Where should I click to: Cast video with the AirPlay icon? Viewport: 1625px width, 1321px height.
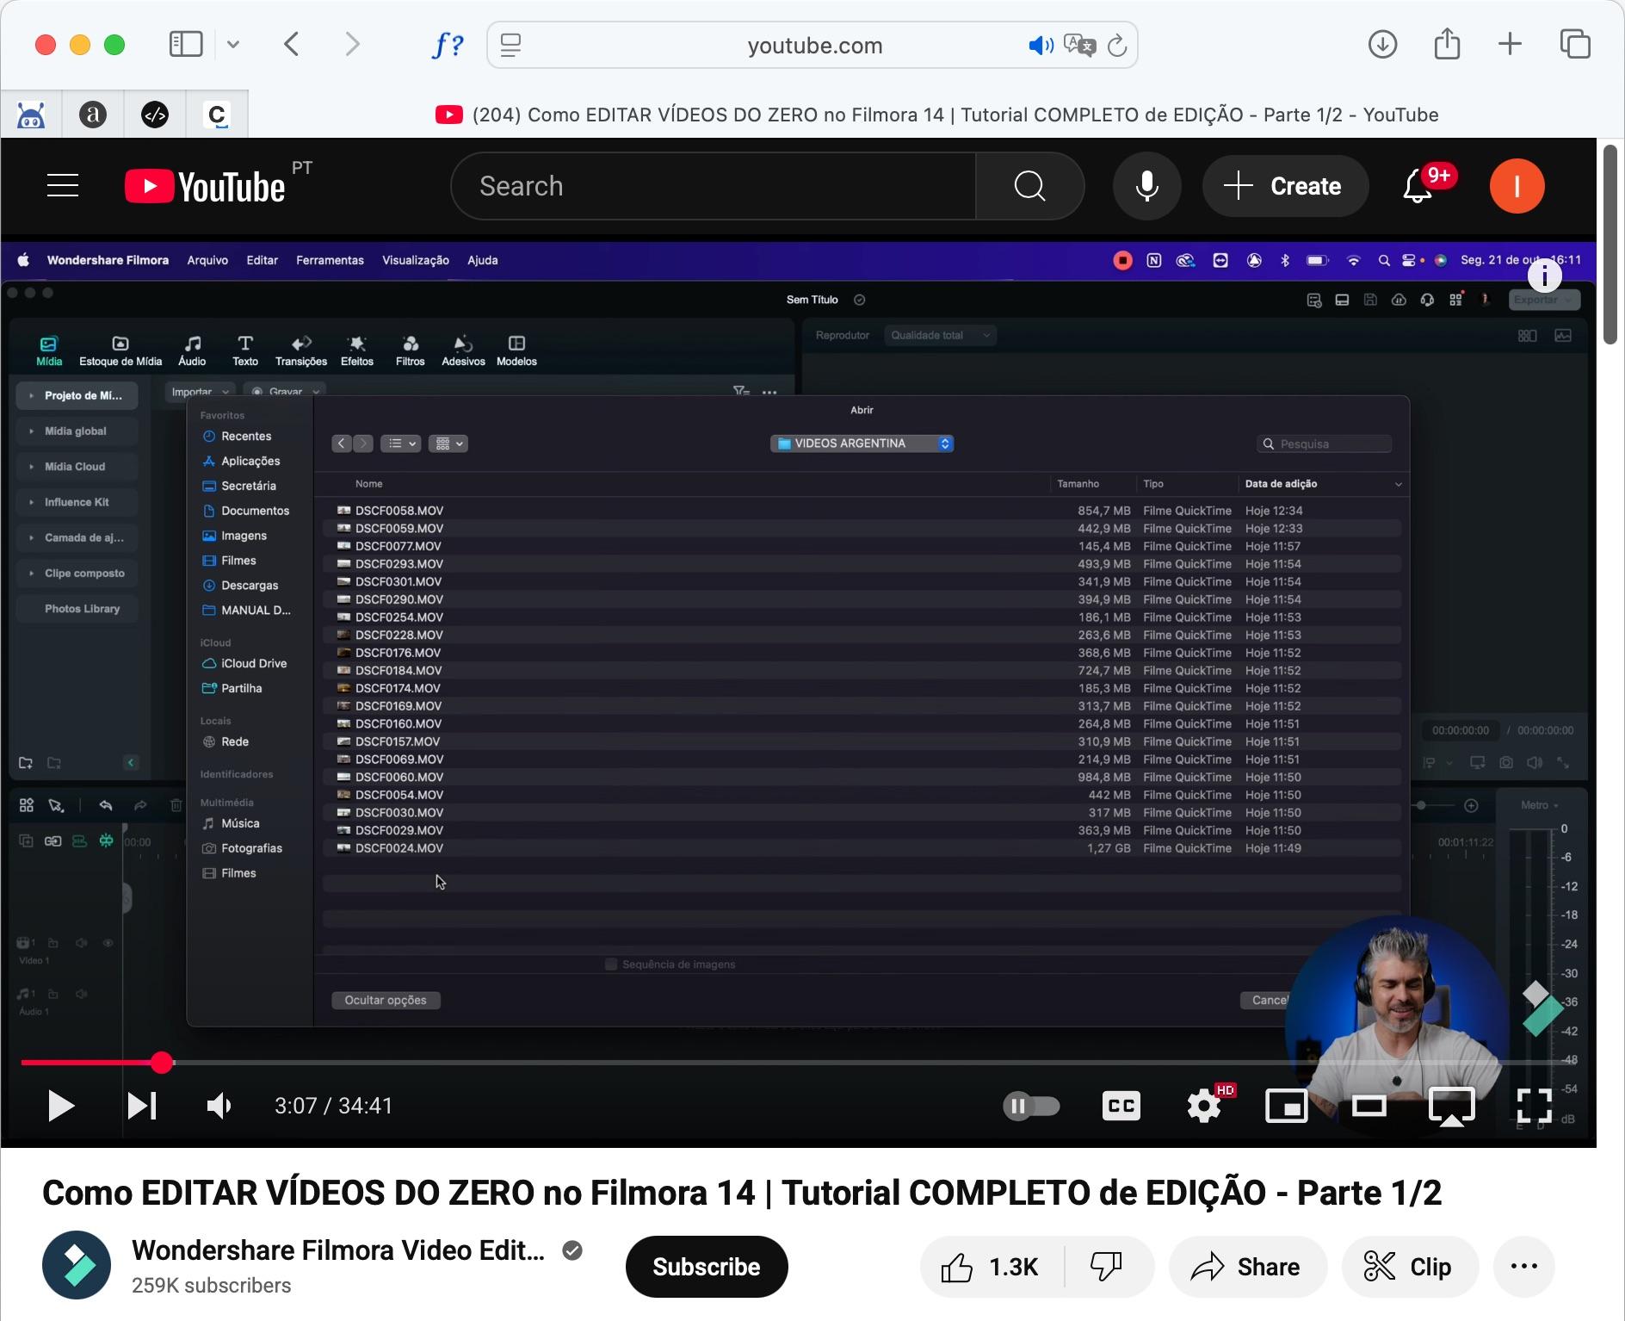(1451, 1106)
